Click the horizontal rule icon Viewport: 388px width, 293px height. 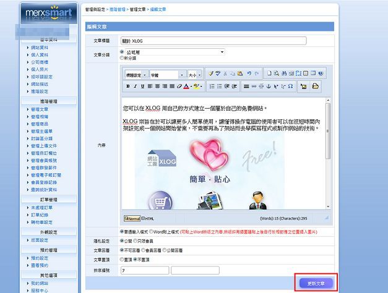pos(246,87)
